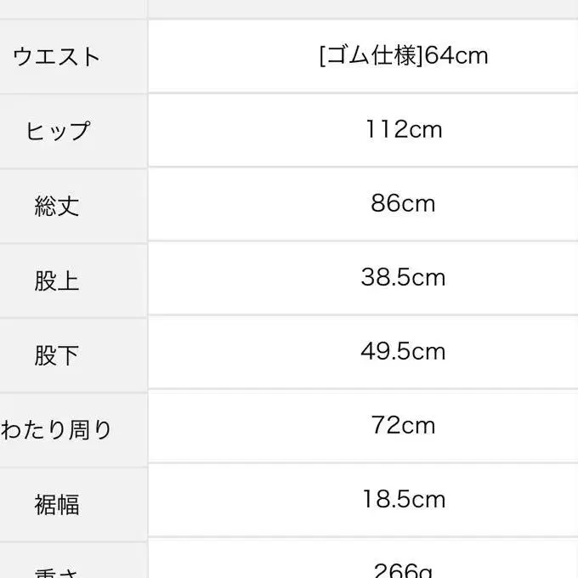Click the 49.5cm inseam value
This screenshot has width=578, height=578.
coord(403,352)
